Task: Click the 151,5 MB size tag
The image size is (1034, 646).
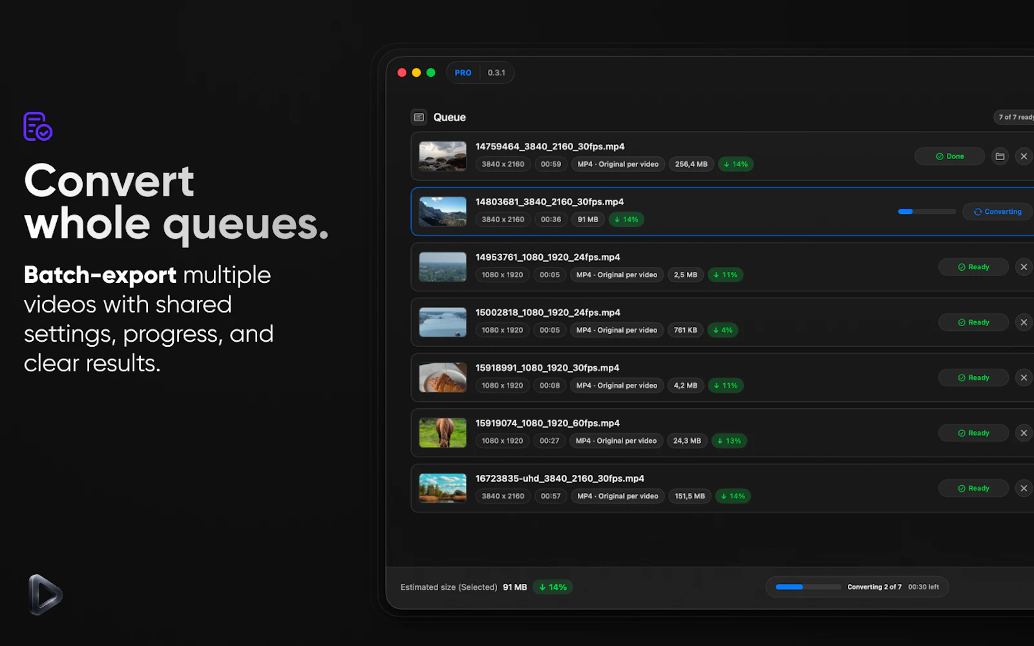Action: (x=690, y=496)
